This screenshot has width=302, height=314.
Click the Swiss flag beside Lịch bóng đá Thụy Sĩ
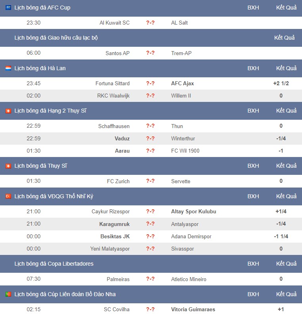(8, 166)
